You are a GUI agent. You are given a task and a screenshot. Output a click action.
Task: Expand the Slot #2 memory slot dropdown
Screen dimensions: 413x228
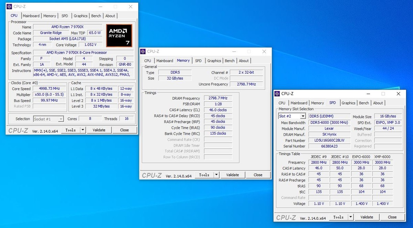coord(303,116)
